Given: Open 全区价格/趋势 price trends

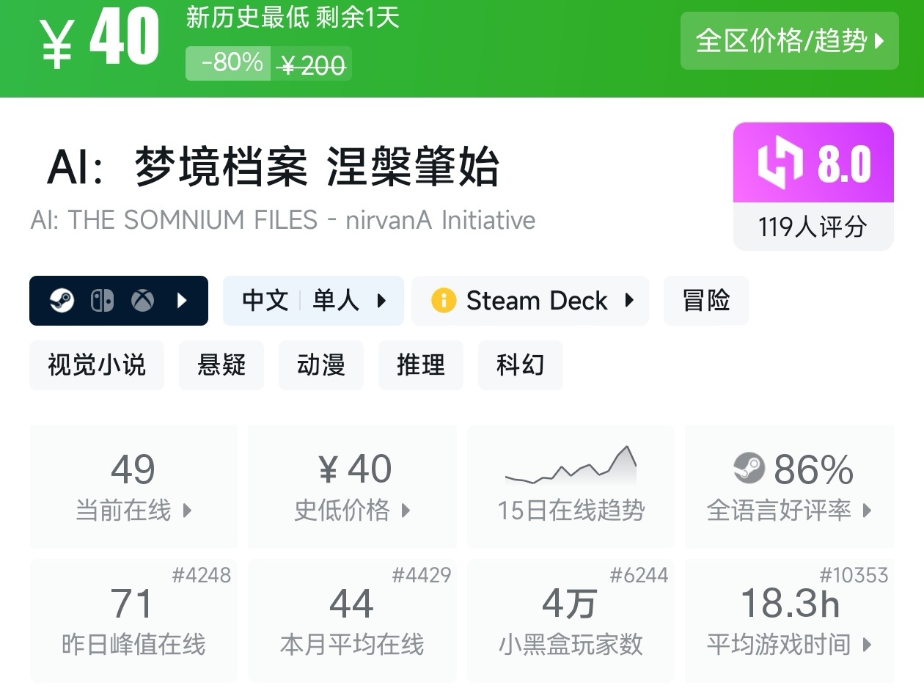Looking at the screenshot, I should pos(789,41).
